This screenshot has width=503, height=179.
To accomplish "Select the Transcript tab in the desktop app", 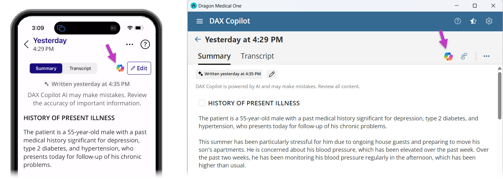I will coord(257,56).
